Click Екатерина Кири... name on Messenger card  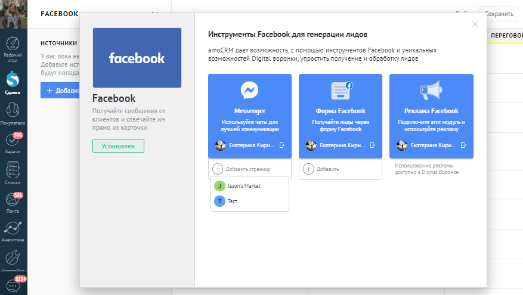pyautogui.click(x=252, y=145)
